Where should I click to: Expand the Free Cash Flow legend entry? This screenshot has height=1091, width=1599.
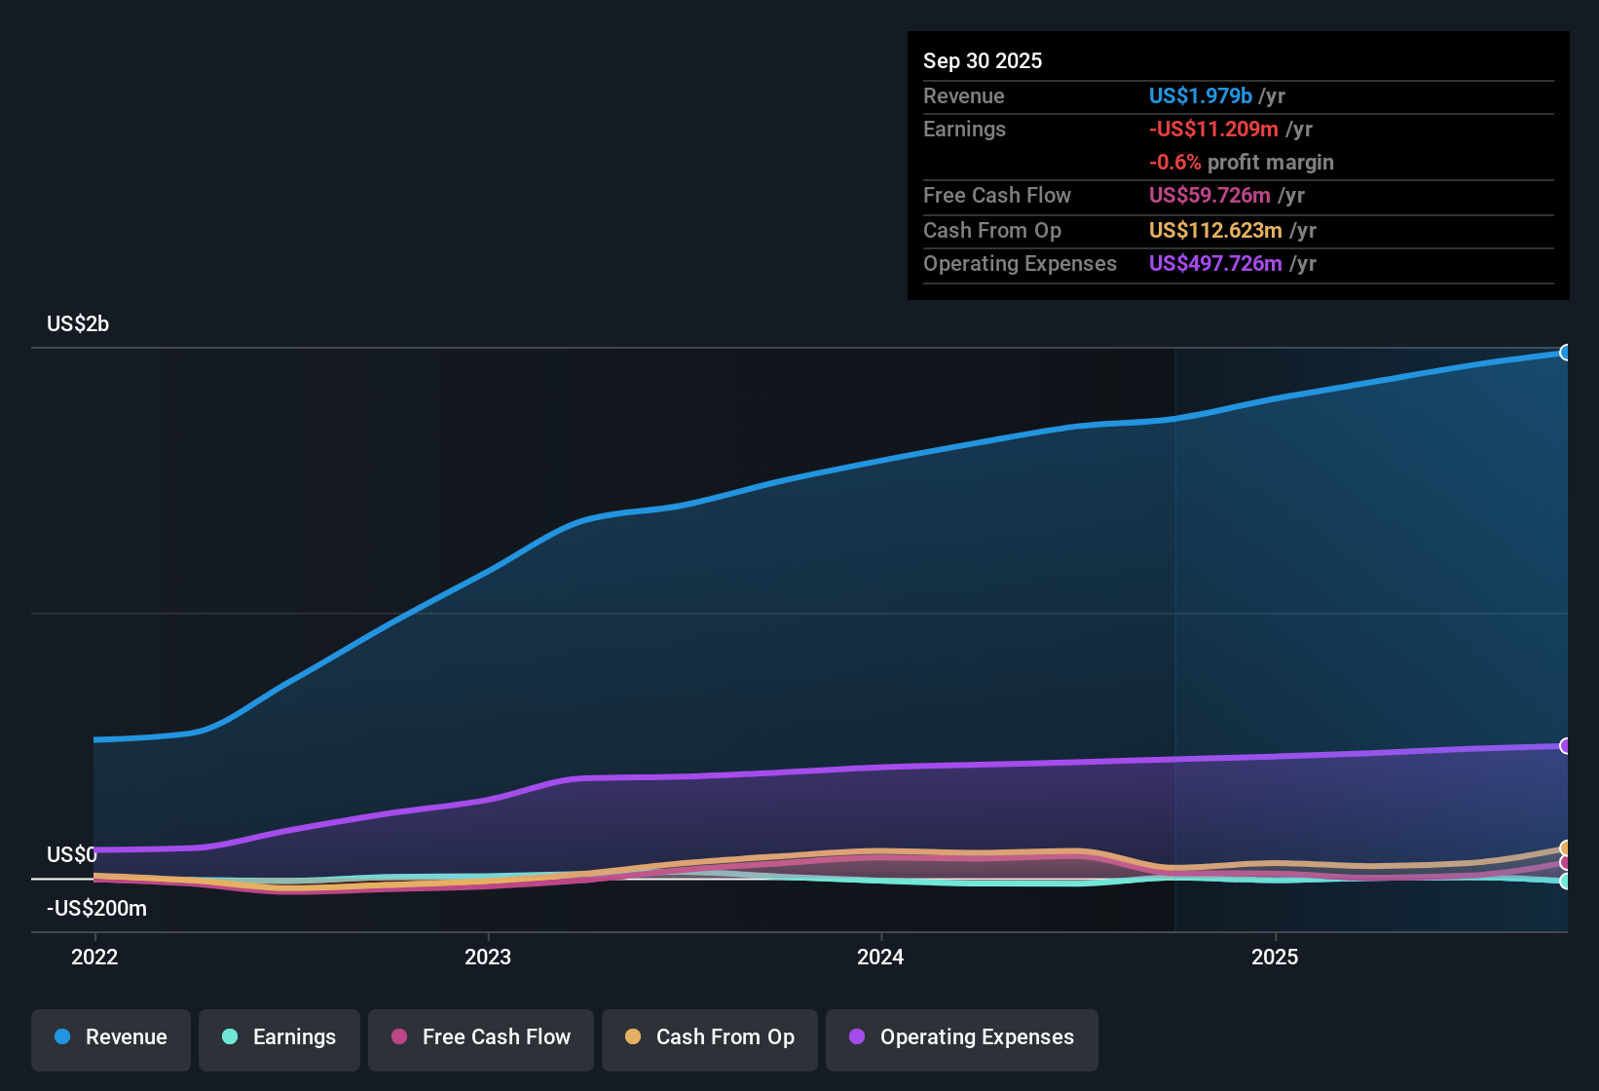tap(480, 1037)
